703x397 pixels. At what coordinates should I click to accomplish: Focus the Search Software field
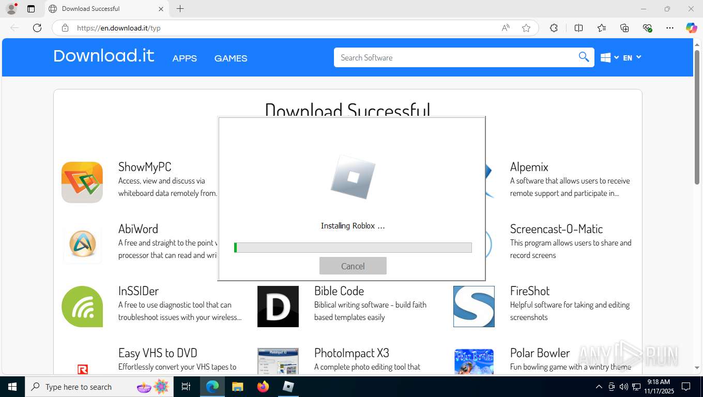(x=456, y=57)
